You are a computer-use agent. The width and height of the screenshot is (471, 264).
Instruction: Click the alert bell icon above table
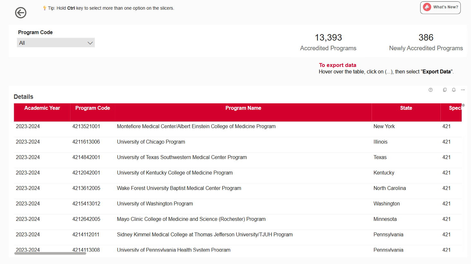pyautogui.click(x=454, y=90)
